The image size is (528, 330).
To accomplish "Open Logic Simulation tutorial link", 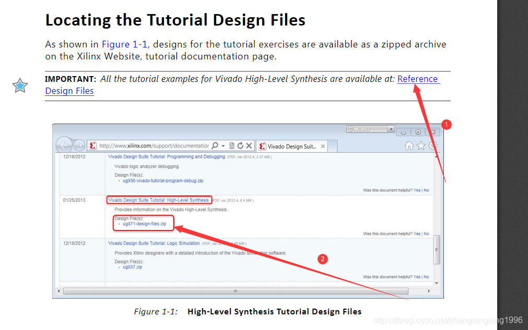I will click(154, 243).
